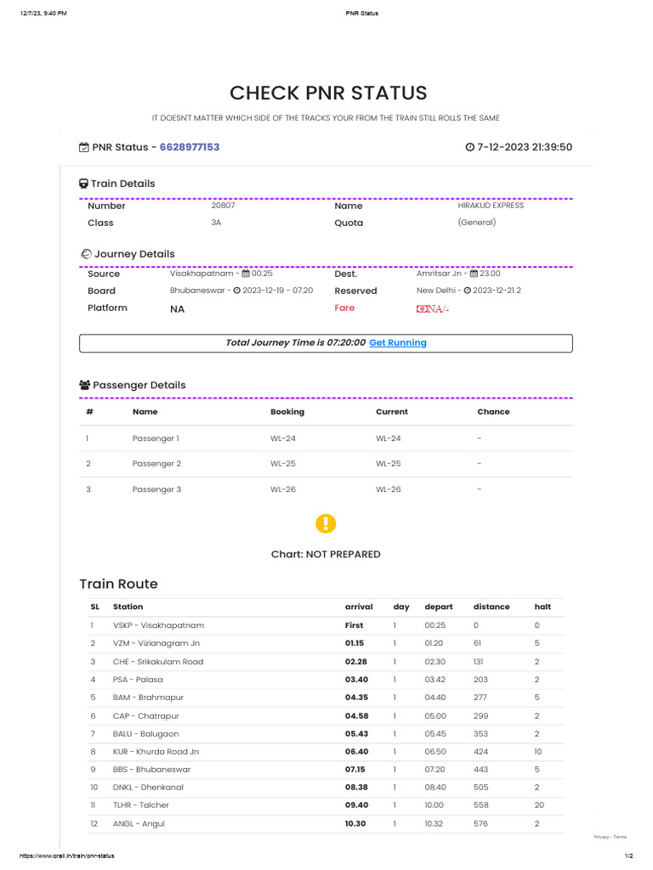Click the Chance column header in Passenger Details
The height and width of the screenshot is (870, 653).
pyautogui.click(x=493, y=412)
